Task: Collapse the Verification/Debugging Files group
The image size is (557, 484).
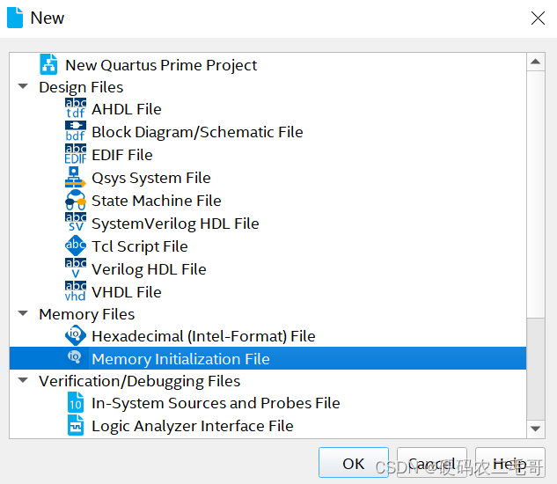Action: (23, 380)
